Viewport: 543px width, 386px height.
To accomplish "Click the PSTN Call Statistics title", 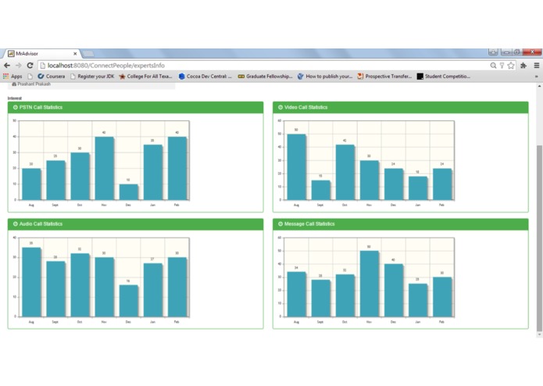I will 41,107.
